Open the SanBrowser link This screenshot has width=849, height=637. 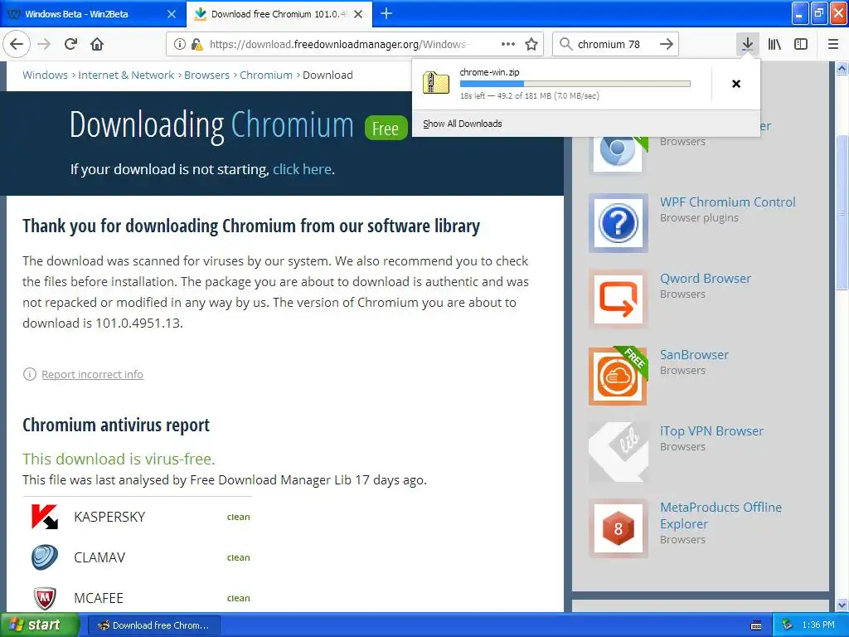pyautogui.click(x=694, y=355)
